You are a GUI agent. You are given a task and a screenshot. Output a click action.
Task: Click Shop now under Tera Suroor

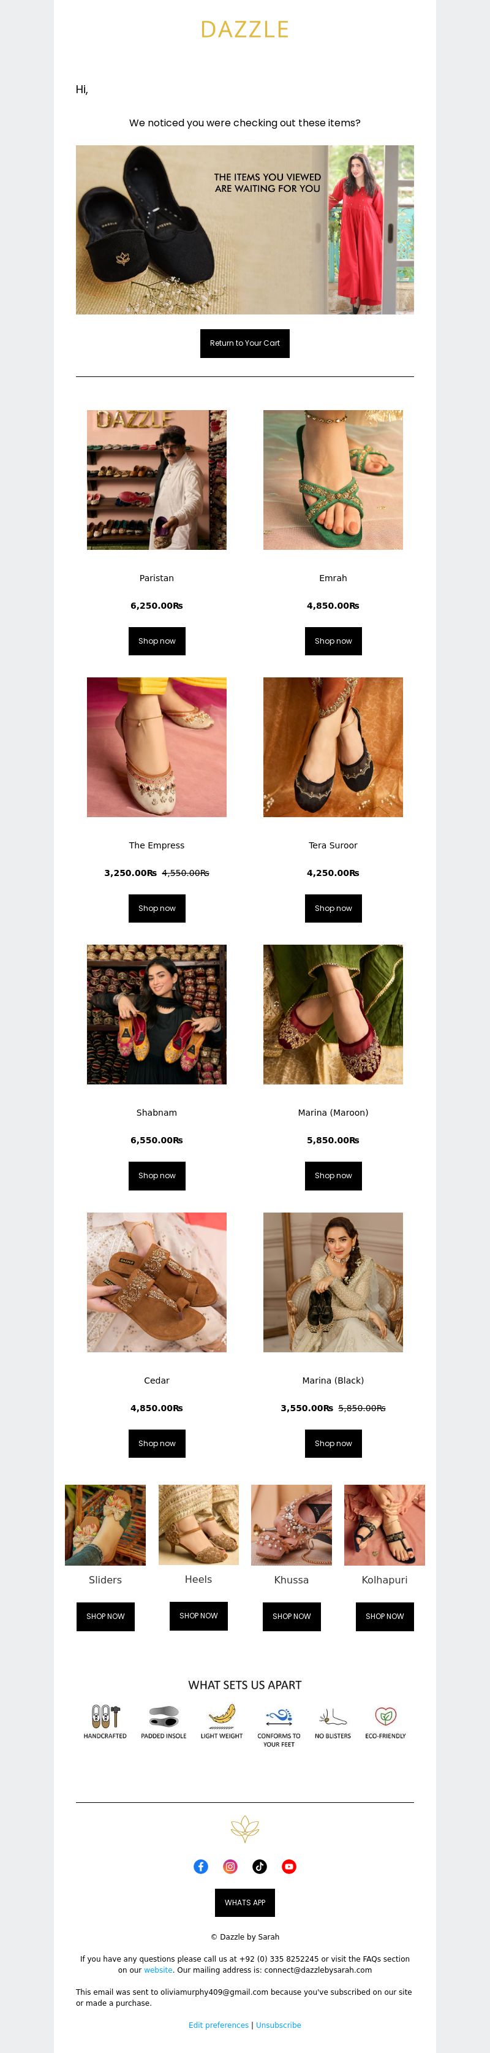point(333,908)
